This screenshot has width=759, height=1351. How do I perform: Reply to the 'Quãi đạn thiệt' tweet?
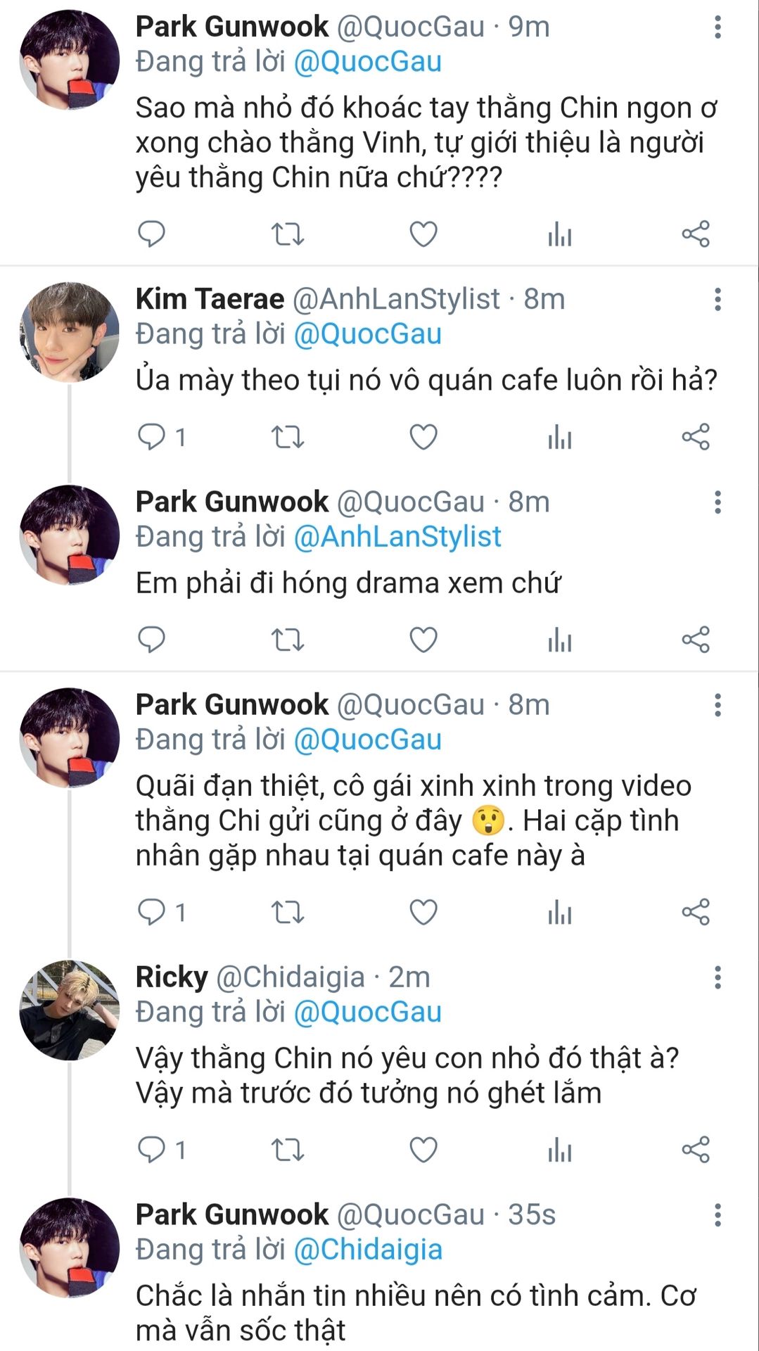[x=151, y=913]
